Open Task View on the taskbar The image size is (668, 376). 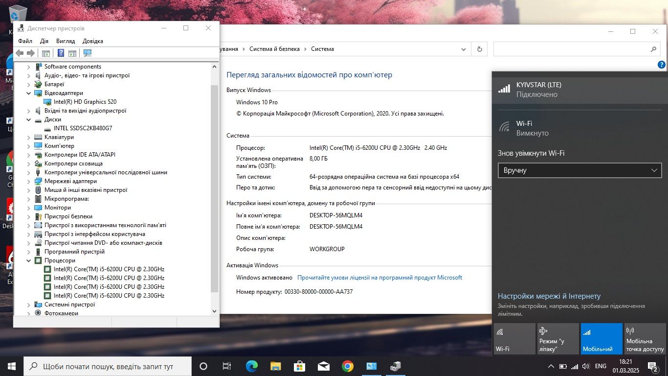(227, 366)
